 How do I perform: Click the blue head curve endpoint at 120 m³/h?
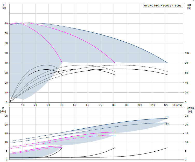(x=167, y=63)
